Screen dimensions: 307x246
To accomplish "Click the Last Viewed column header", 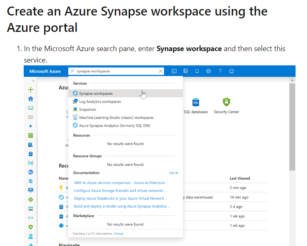I will (x=240, y=178).
